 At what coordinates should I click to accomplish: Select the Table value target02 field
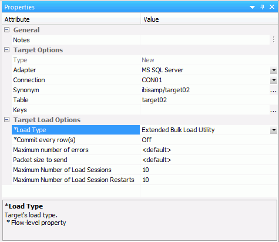pos(209,100)
